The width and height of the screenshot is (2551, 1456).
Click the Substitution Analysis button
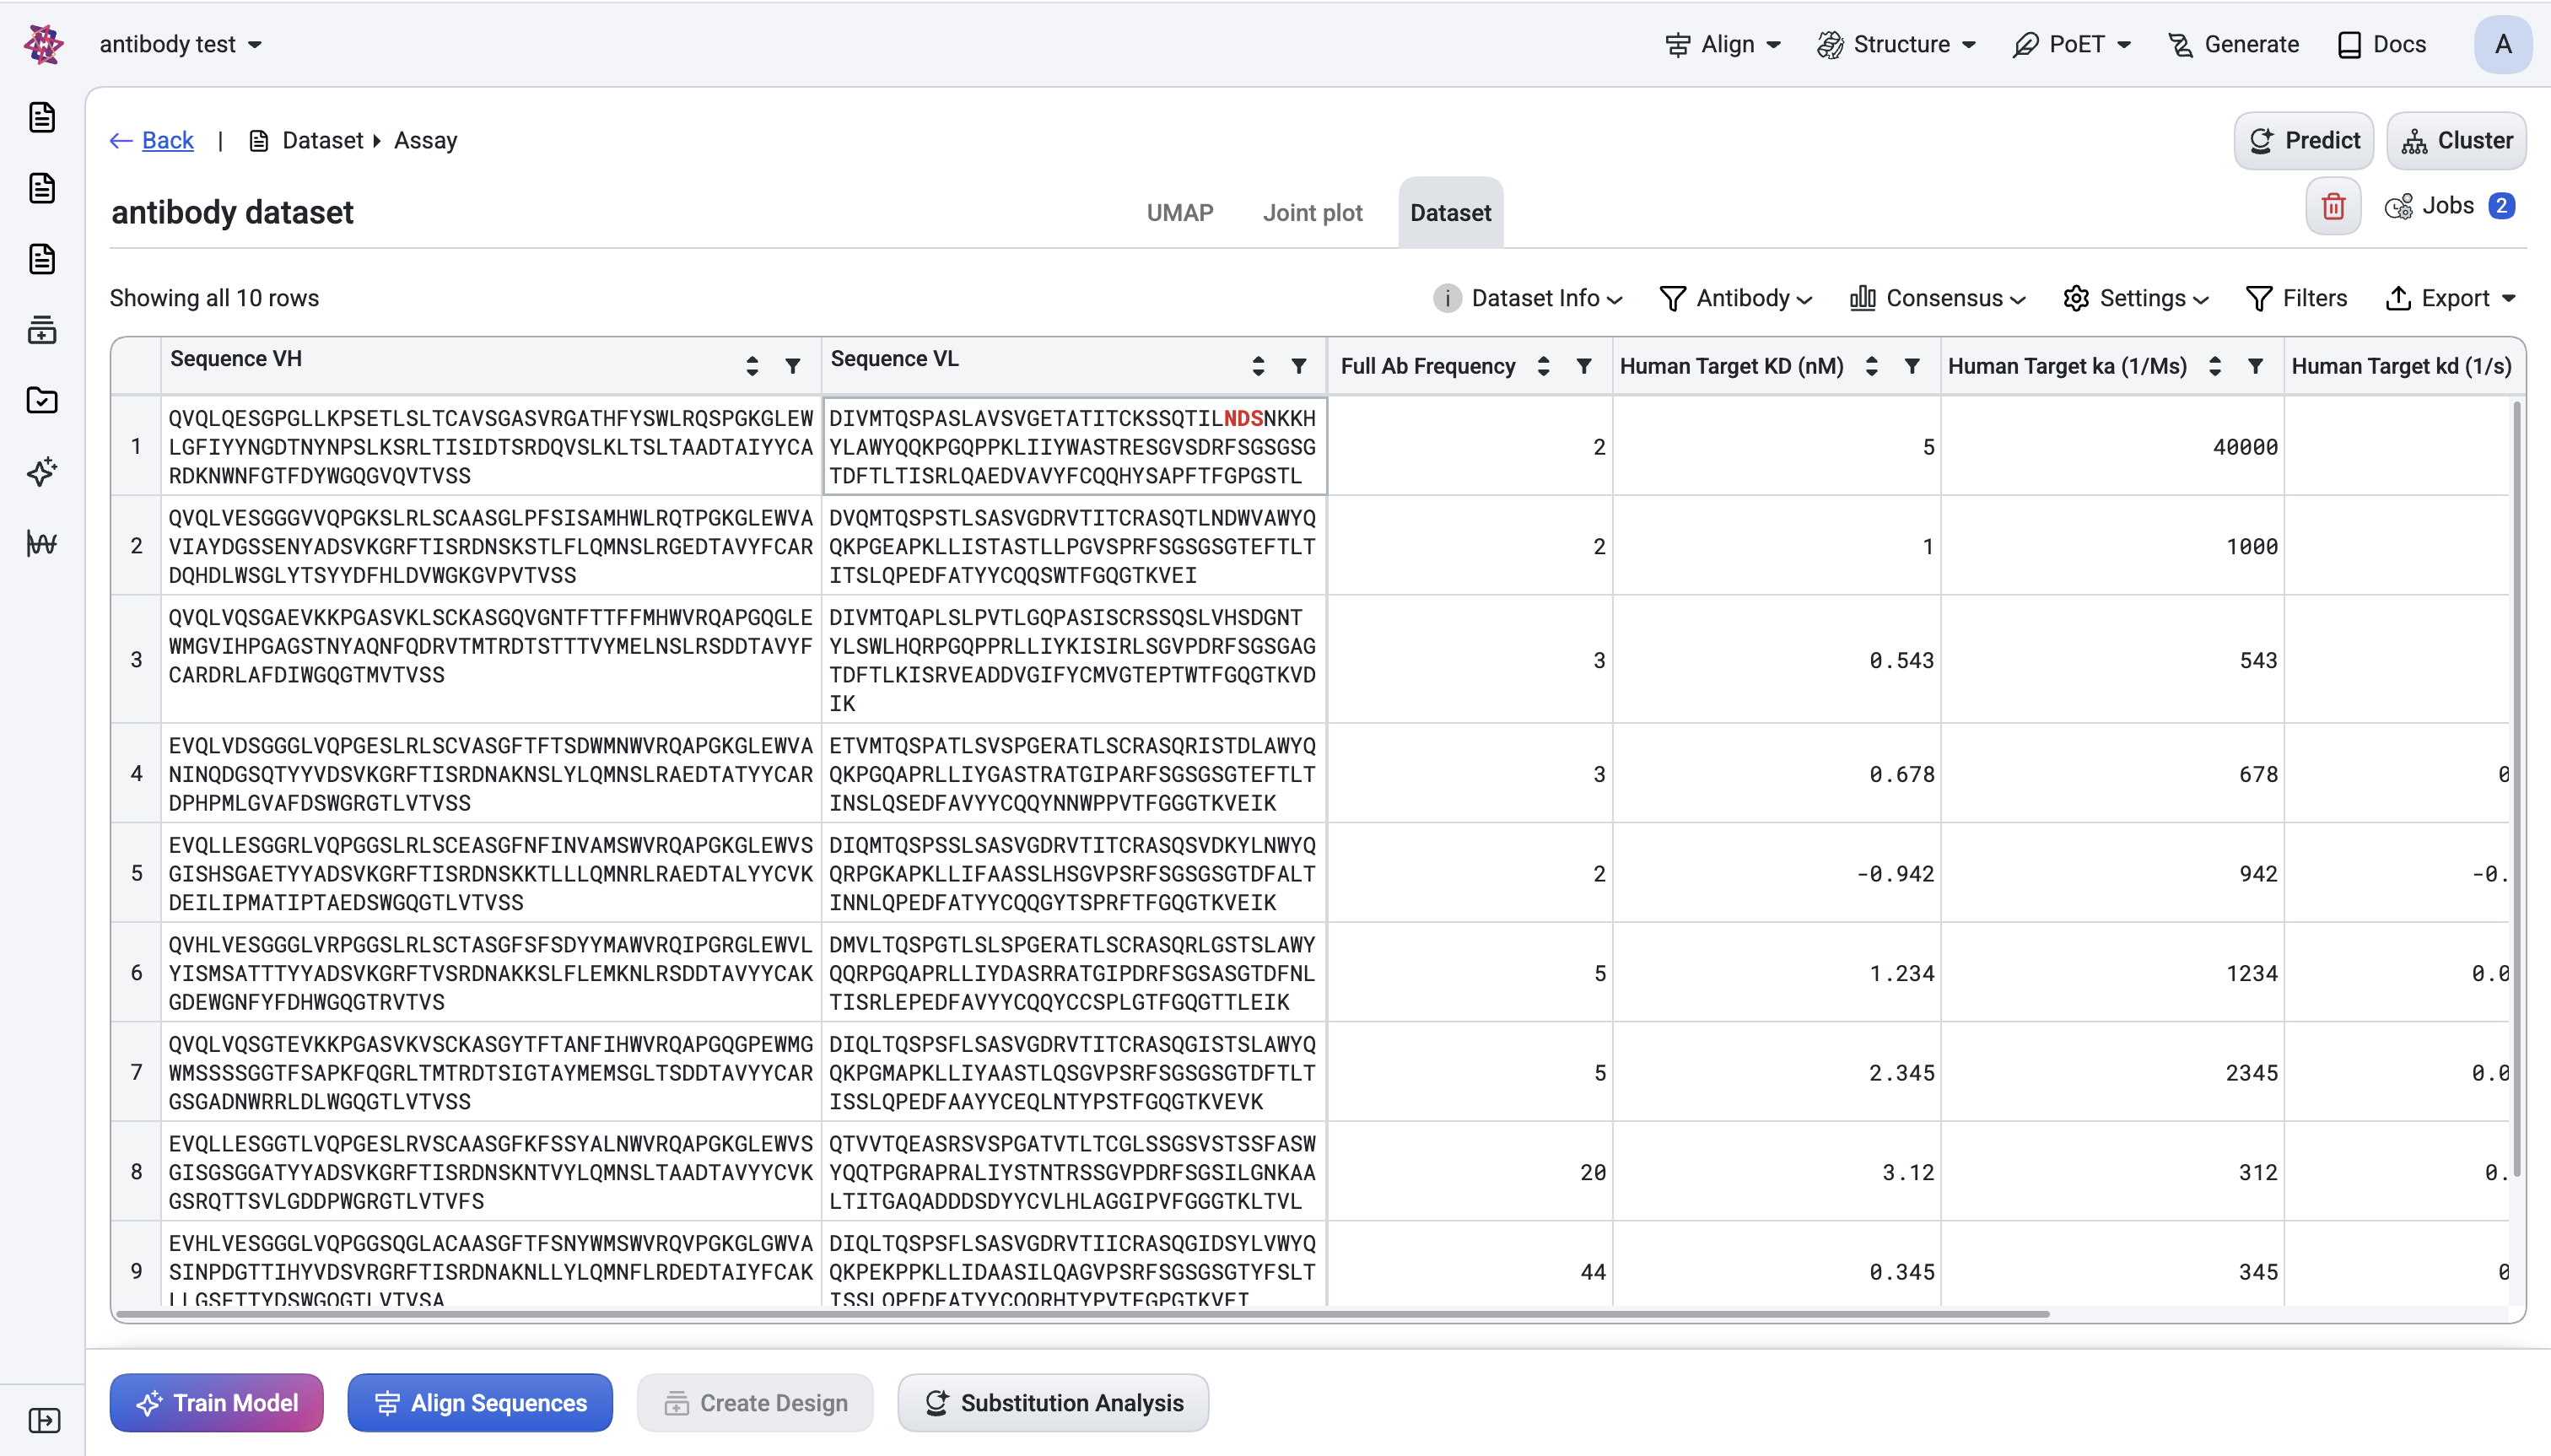pyautogui.click(x=1053, y=1403)
